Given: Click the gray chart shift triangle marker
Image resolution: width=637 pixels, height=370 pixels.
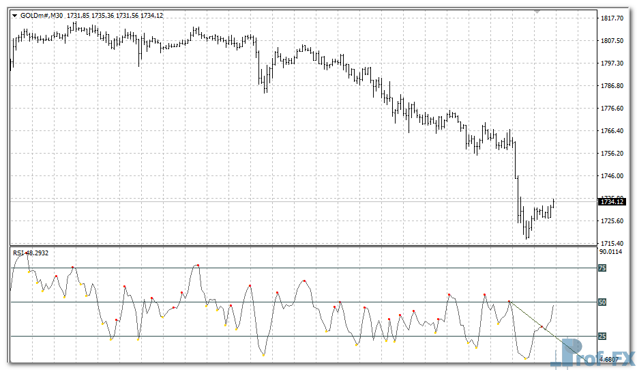Looking at the screenshot, I should click(x=538, y=12).
